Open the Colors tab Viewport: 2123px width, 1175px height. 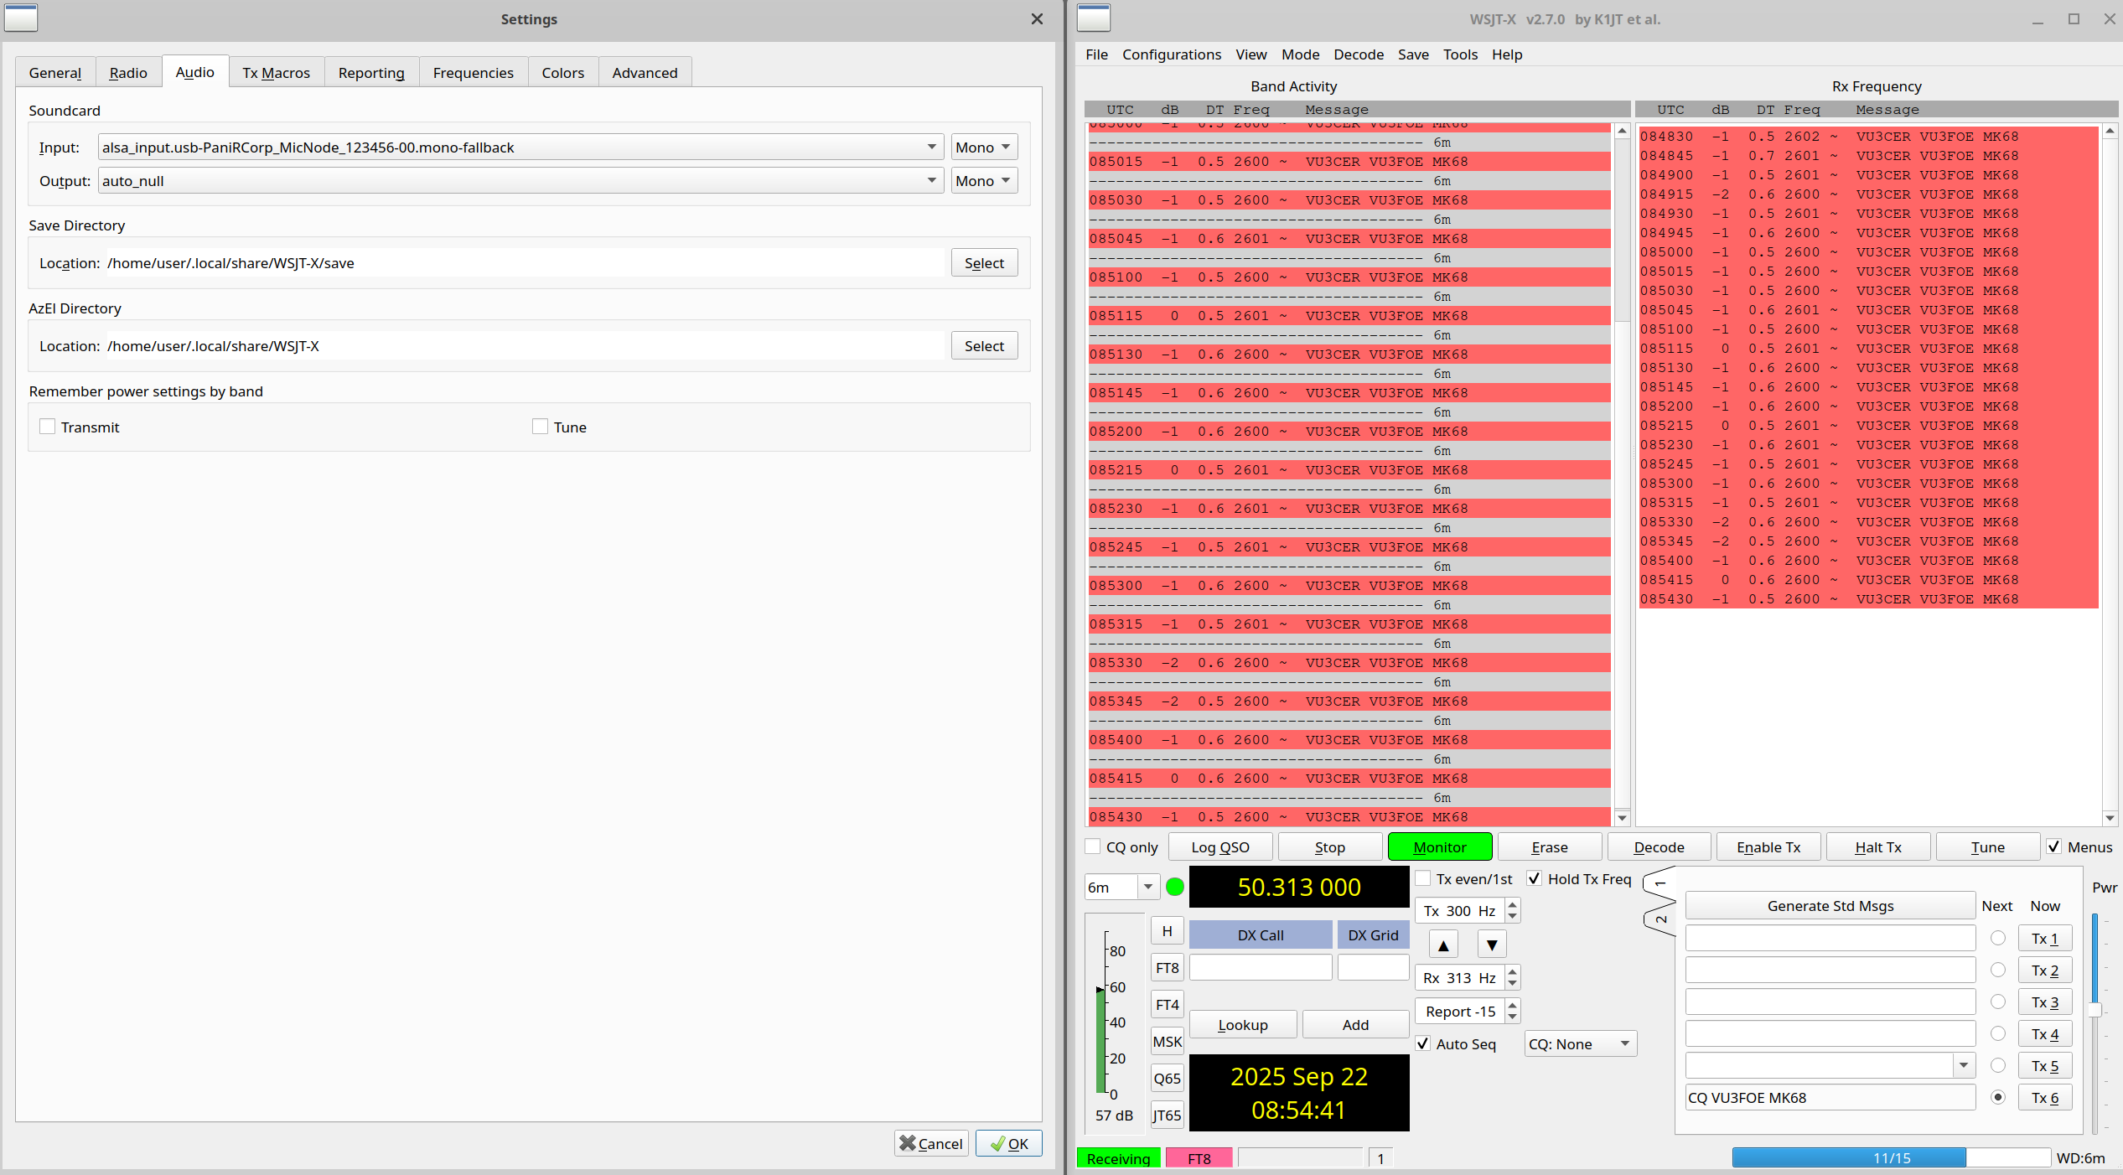point(562,73)
